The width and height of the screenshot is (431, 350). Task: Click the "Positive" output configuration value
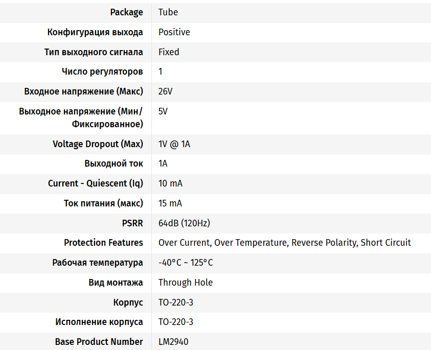(x=174, y=32)
